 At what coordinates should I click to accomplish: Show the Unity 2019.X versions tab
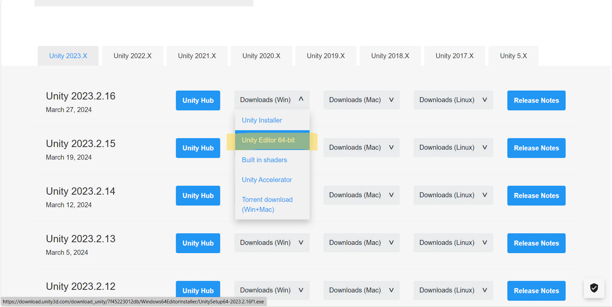tap(326, 56)
